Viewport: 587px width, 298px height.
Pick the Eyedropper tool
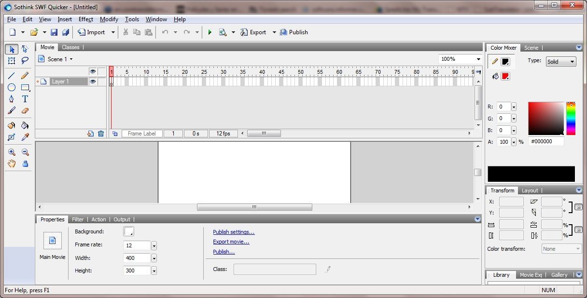tap(25, 137)
